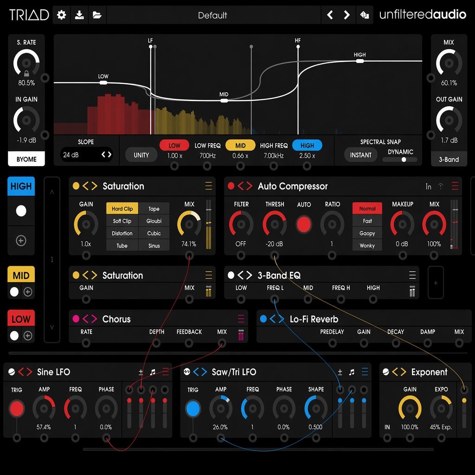Toggle Auto Compressor power dot
The height and width of the screenshot is (475, 475).
pos(231,186)
